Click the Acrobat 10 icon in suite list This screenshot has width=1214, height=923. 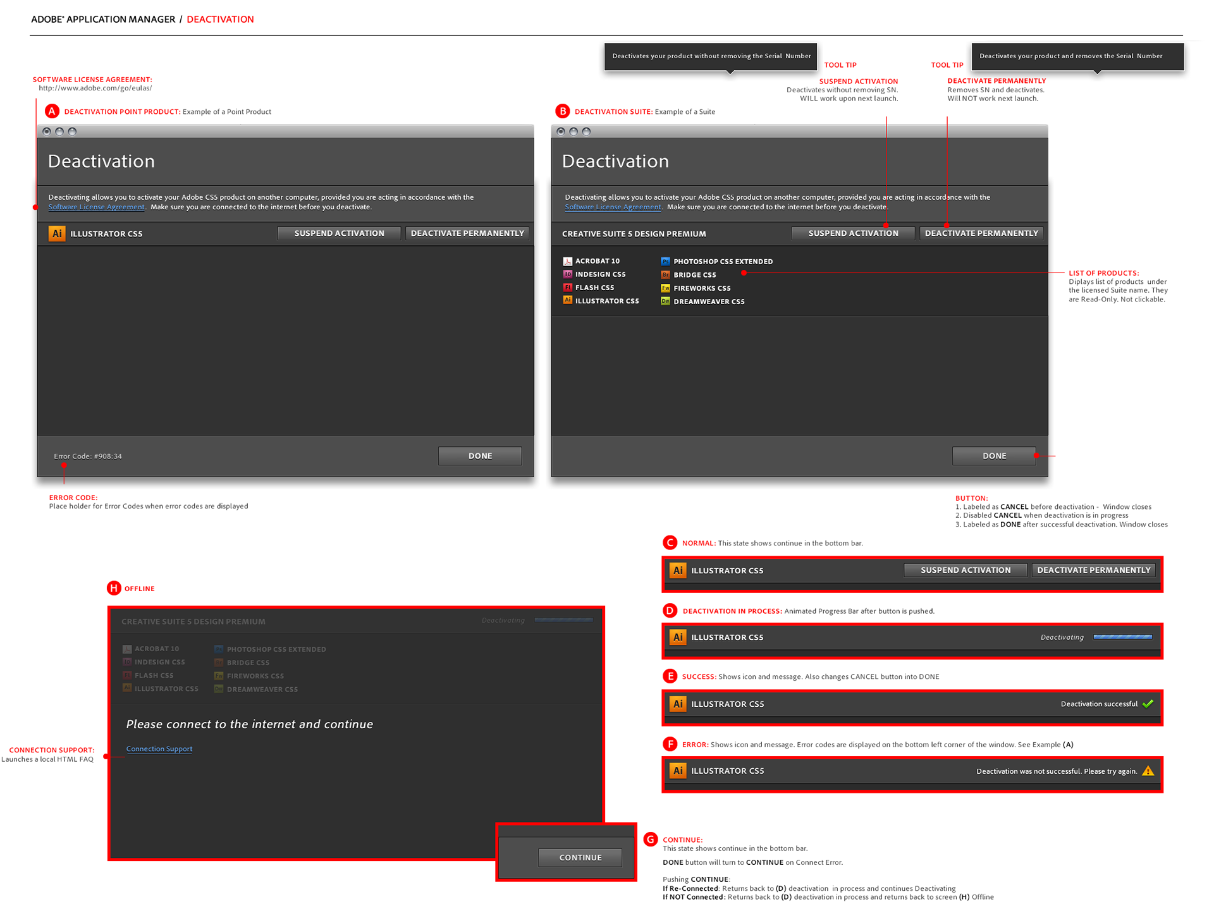568,261
